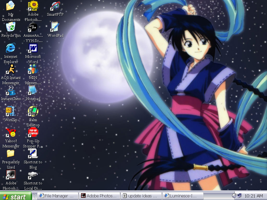Select the InstantChess desktop icon
267x200 pixels.
coord(11,90)
